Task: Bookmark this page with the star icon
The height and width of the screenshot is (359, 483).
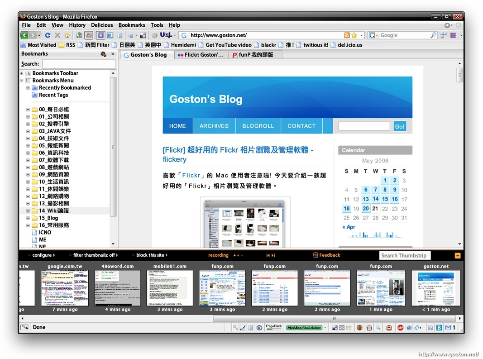Action: click(354, 35)
